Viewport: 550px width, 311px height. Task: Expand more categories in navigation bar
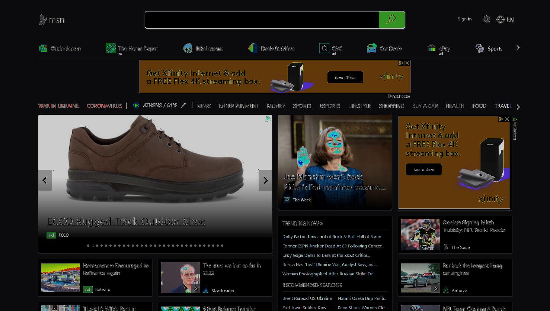[518, 107]
